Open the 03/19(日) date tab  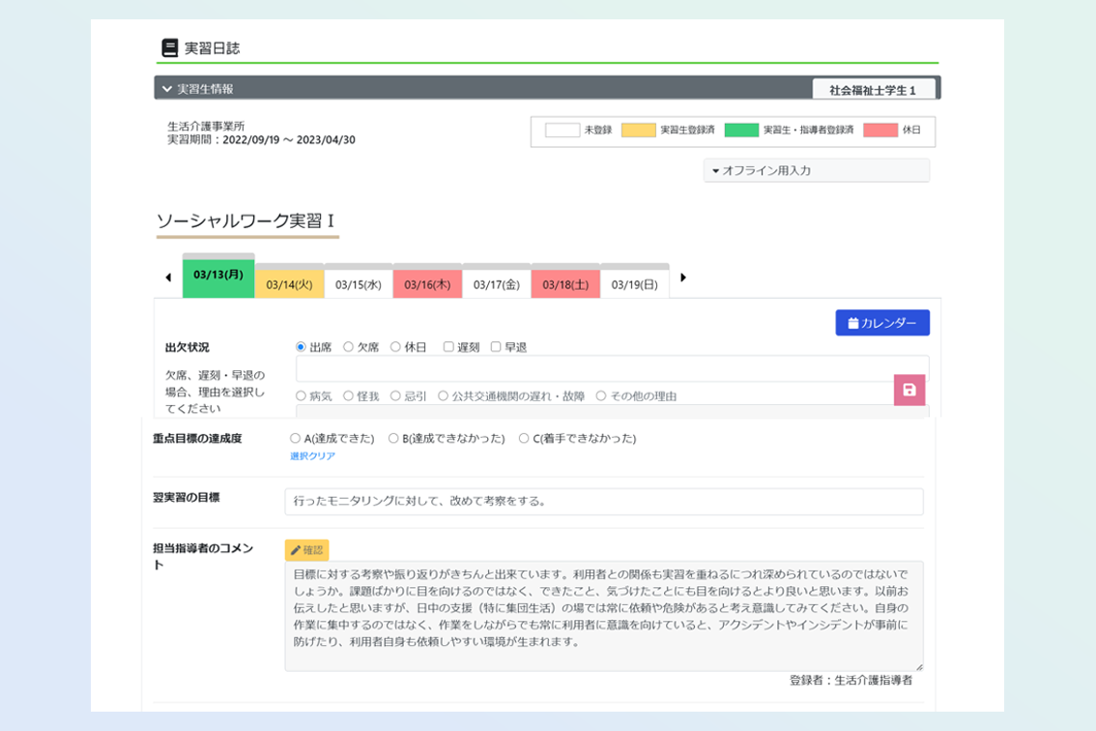634,284
